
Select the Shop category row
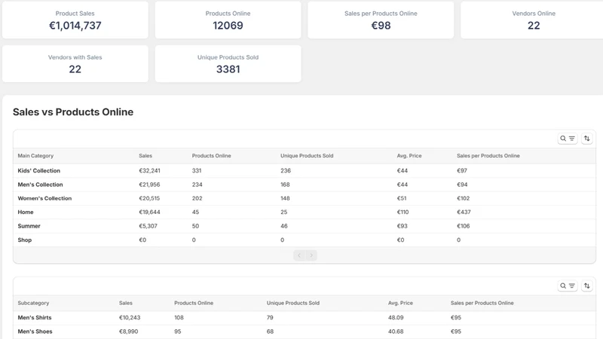pos(305,240)
